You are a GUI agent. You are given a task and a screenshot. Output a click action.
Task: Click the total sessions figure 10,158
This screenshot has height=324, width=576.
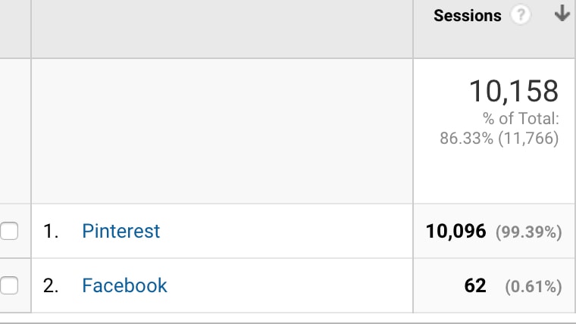click(514, 91)
